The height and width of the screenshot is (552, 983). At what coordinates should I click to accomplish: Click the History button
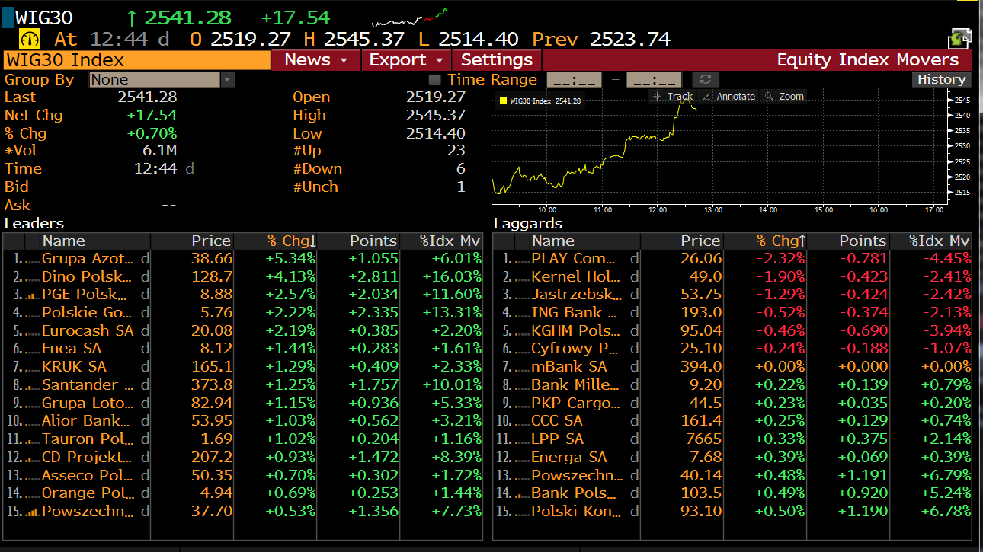click(x=941, y=79)
